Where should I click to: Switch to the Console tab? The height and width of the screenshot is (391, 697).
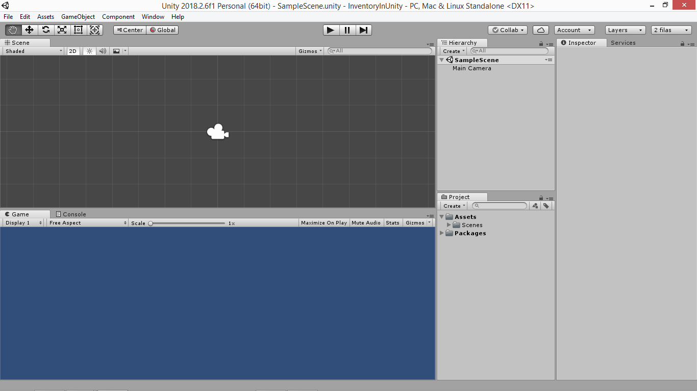tap(71, 214)
